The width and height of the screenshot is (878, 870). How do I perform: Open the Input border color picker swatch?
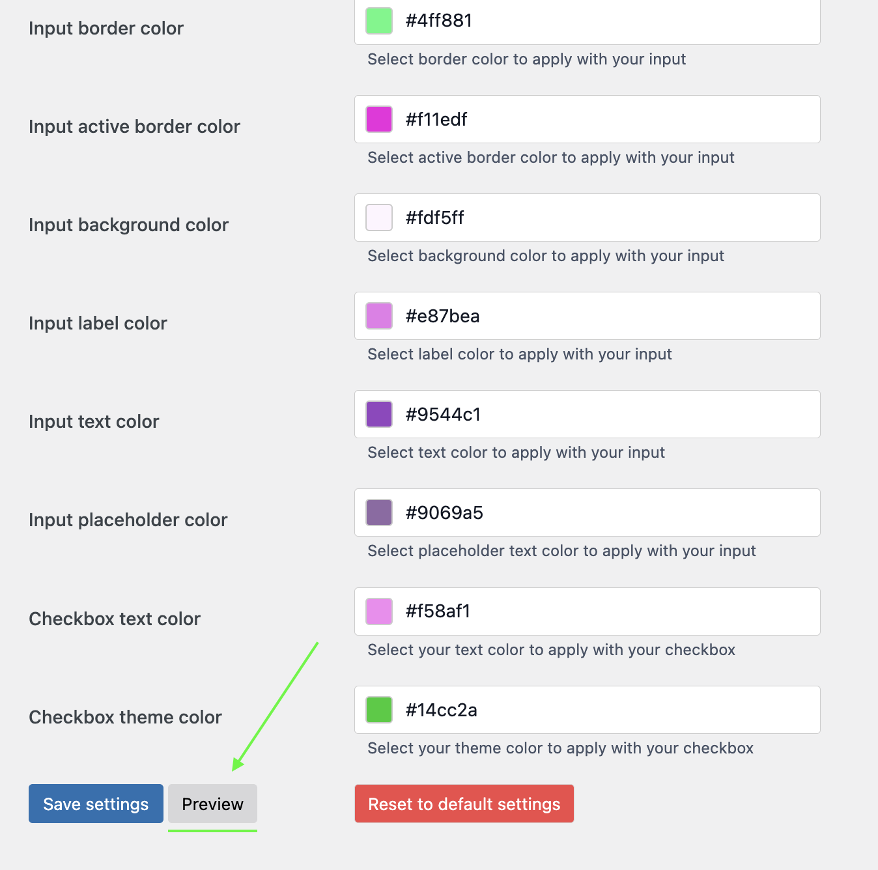pos(378,20)
